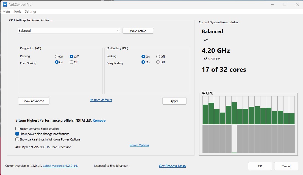Click the Restore defaults link
The image size is (303, 175).
(101, 100)
